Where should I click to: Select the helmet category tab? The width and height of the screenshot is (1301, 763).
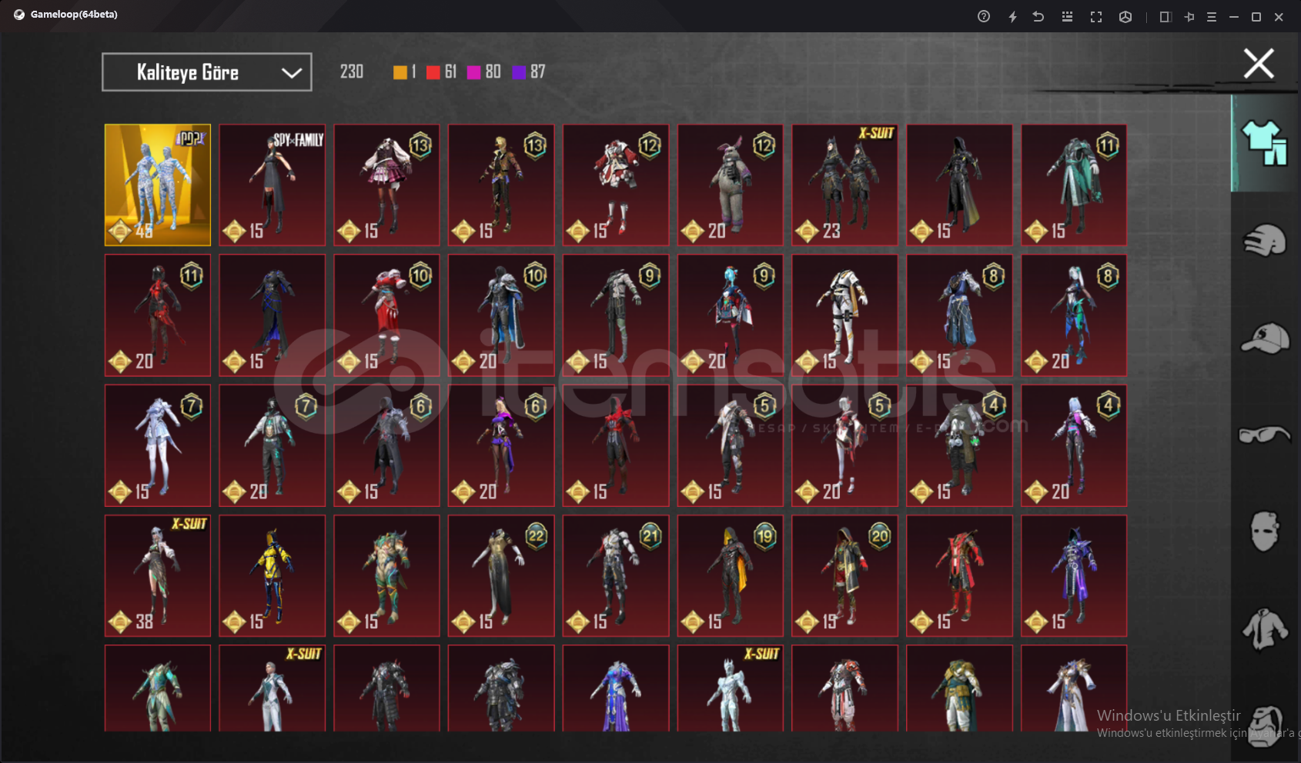pyautogui.click(x=1264, y=241)
